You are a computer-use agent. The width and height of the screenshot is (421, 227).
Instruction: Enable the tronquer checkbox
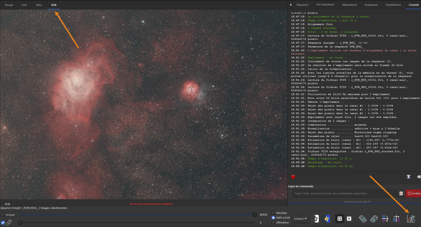(x=3, y=215)
